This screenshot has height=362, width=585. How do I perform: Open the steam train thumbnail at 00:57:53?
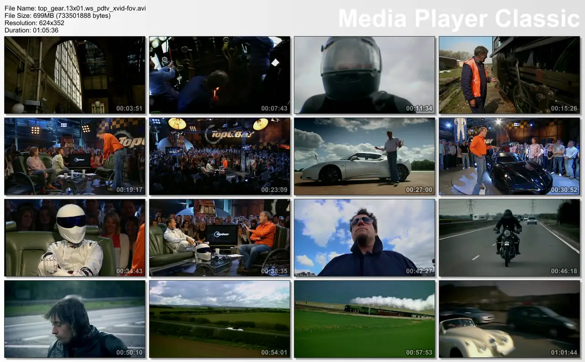pyautogui.click(x=365, y=319)
